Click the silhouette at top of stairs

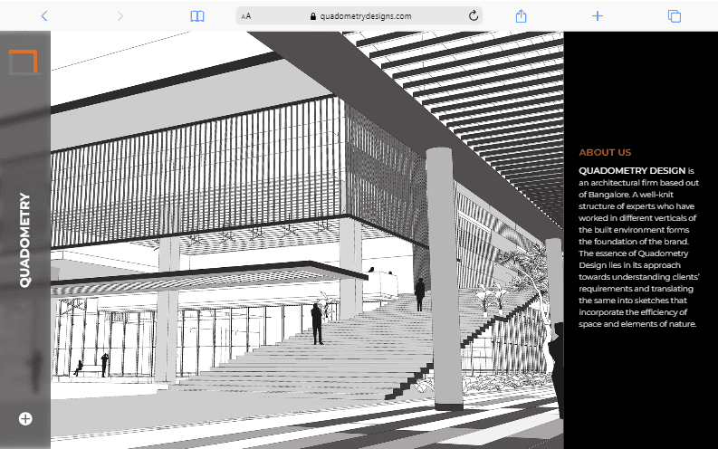(420, 294)
